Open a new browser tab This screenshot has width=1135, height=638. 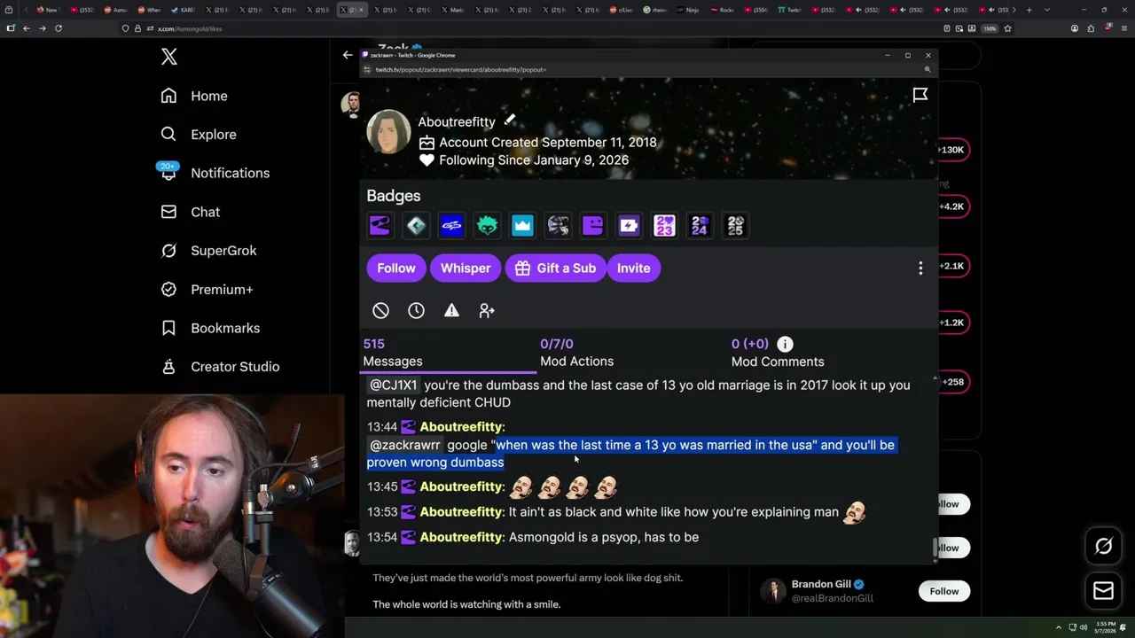click(x=1029, y=10)
